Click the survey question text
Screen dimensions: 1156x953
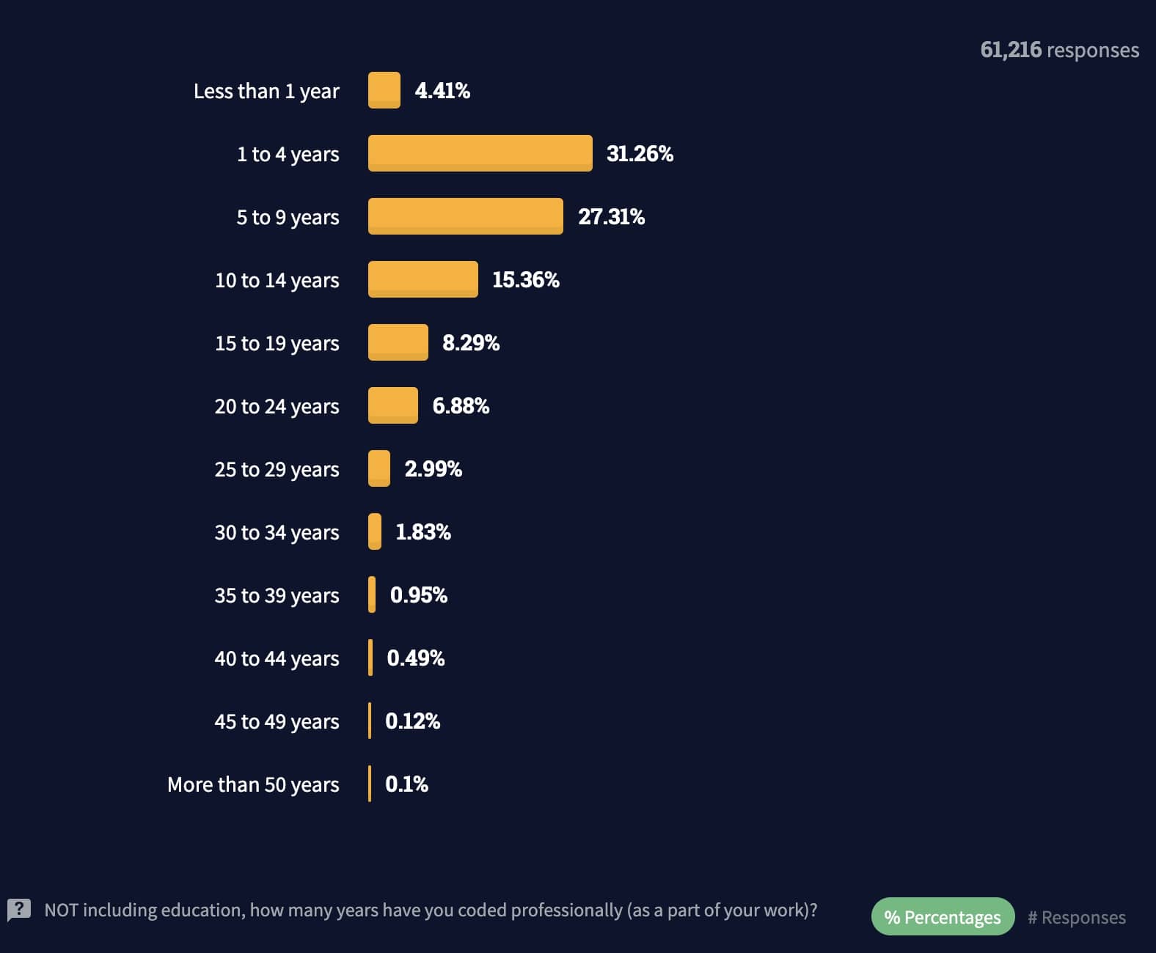(x=431, y=910)
